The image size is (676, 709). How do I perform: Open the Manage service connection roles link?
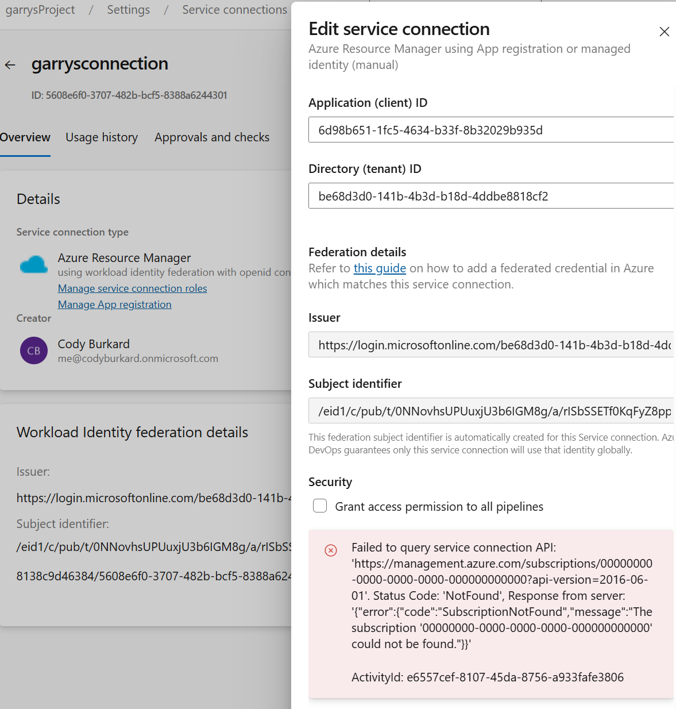coord(132,288)
